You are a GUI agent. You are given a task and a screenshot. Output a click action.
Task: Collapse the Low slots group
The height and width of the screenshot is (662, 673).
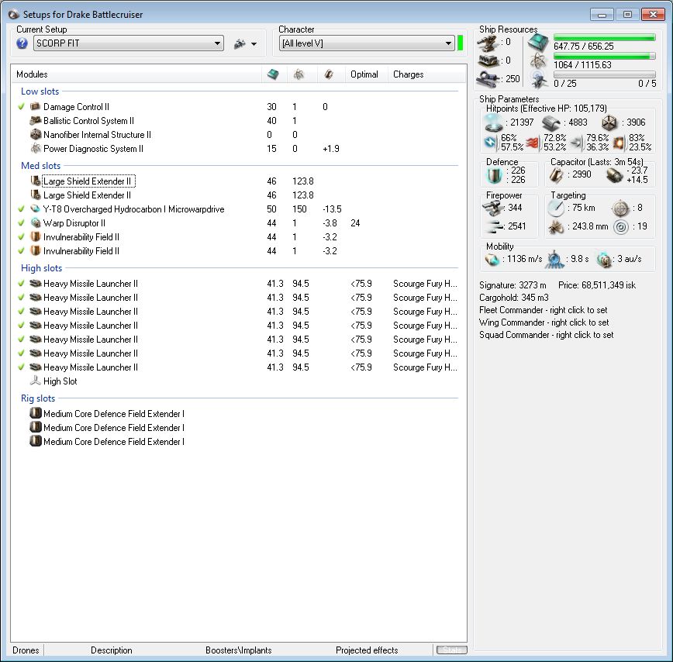click(40, 91)
